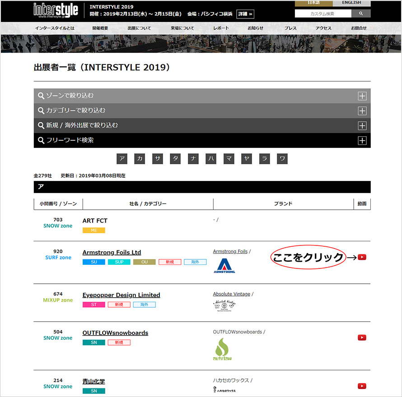This screenshot has height=397, width=402.
Task: Open アクセス menu item
Action: click(323, 28)
